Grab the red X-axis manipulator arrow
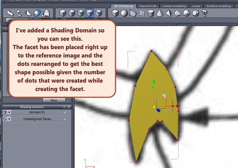 pyautogui.click(x=178, y=106)
